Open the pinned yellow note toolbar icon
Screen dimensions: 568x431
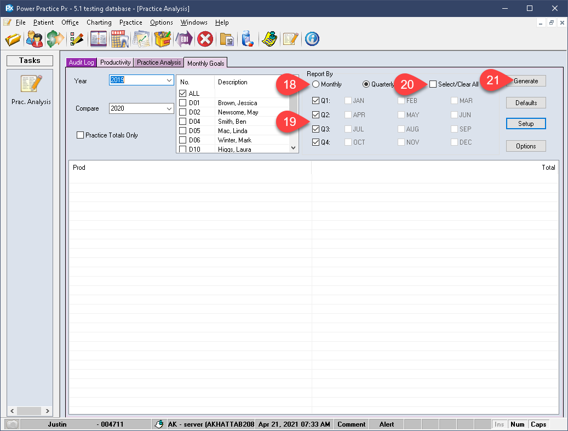click(x=269, y=39)
